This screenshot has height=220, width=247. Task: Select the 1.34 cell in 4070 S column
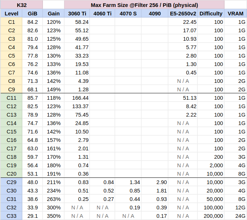click(x=128, y=182)
